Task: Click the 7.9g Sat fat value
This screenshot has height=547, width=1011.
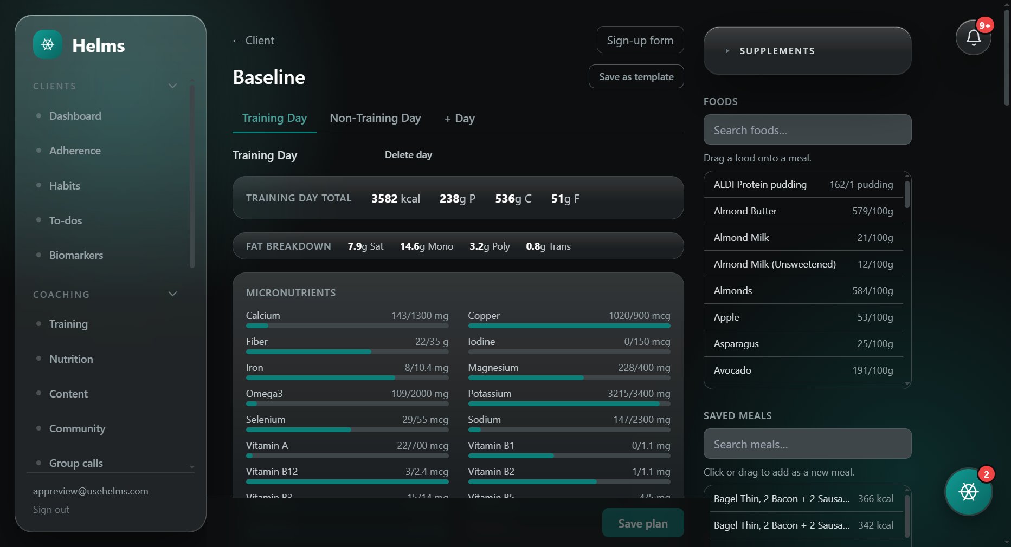Action: tap(365, 246)
